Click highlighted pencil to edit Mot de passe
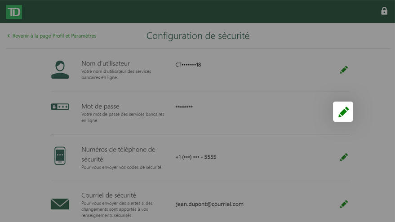This screenshot has height=222, width=395. (x=343, y=111)
